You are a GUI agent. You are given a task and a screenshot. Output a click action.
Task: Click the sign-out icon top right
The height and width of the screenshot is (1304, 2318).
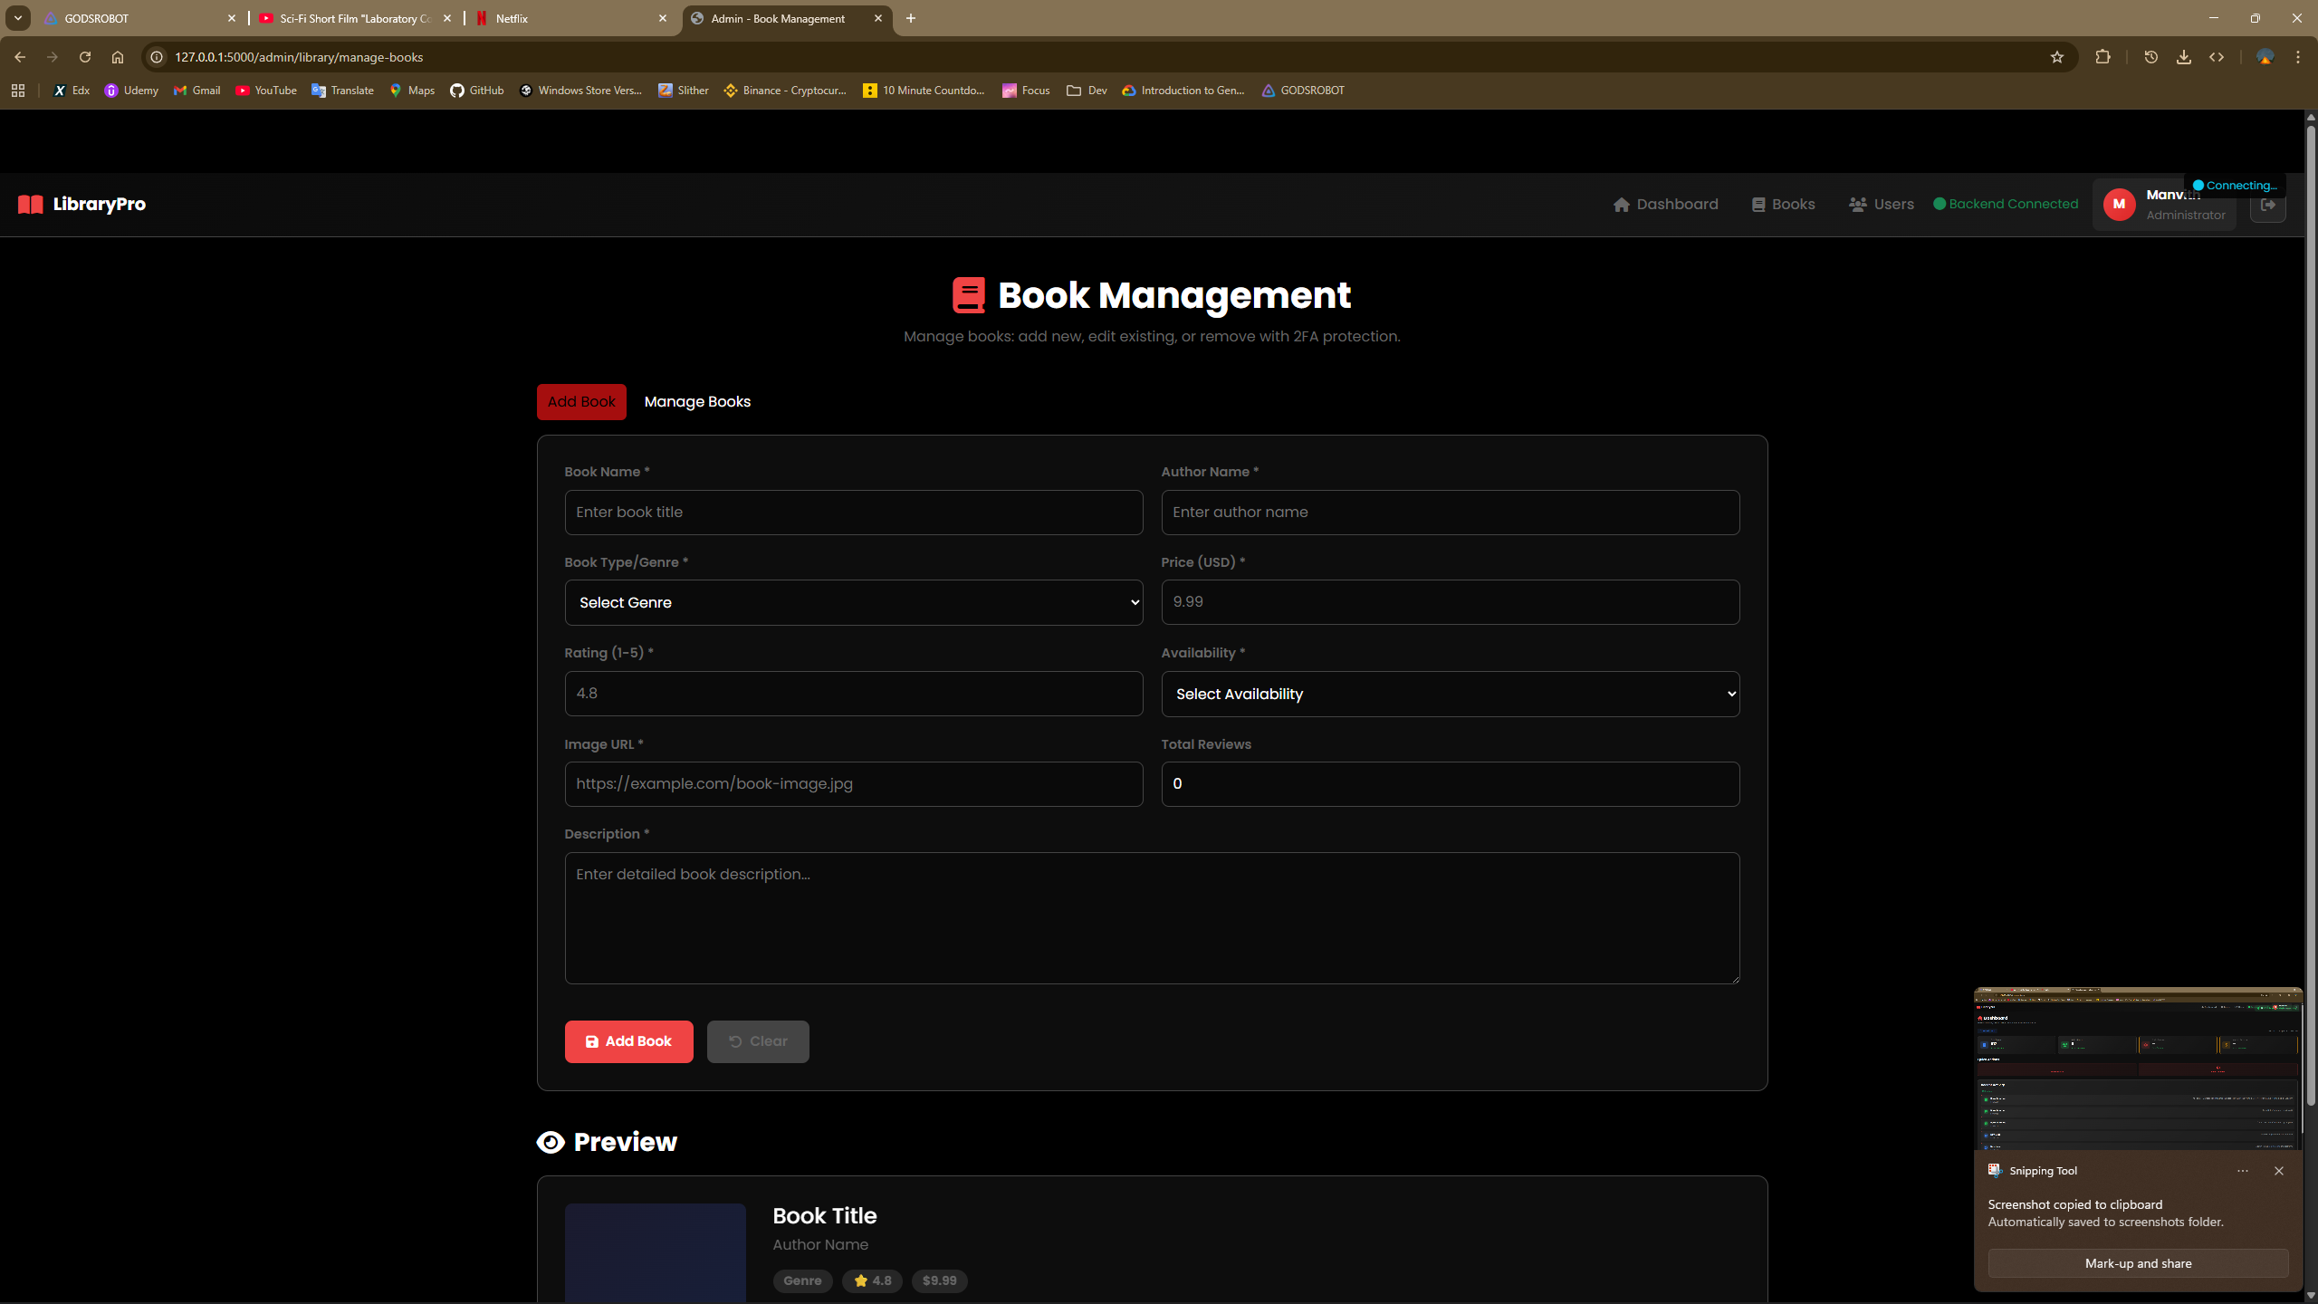(x=2269, y=205)
